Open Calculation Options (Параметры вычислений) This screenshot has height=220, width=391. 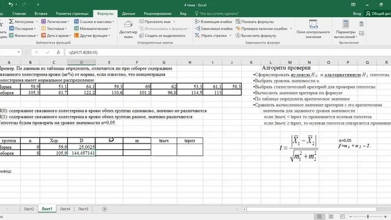tap(346, 29)
